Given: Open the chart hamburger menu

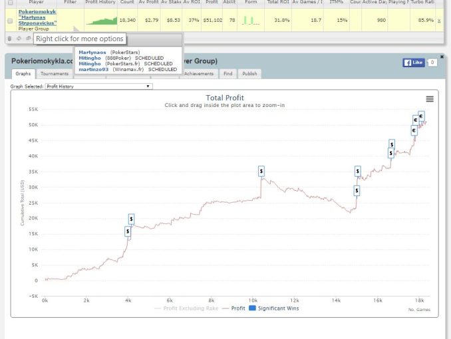Looking at the screenshot, I should (x=430, y=99).
